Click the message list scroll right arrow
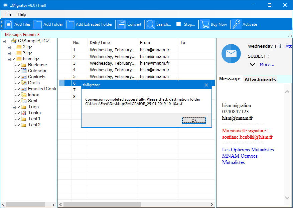Viewport: 293px width, 208px height. pyautogui.click(x=212, y=205)
